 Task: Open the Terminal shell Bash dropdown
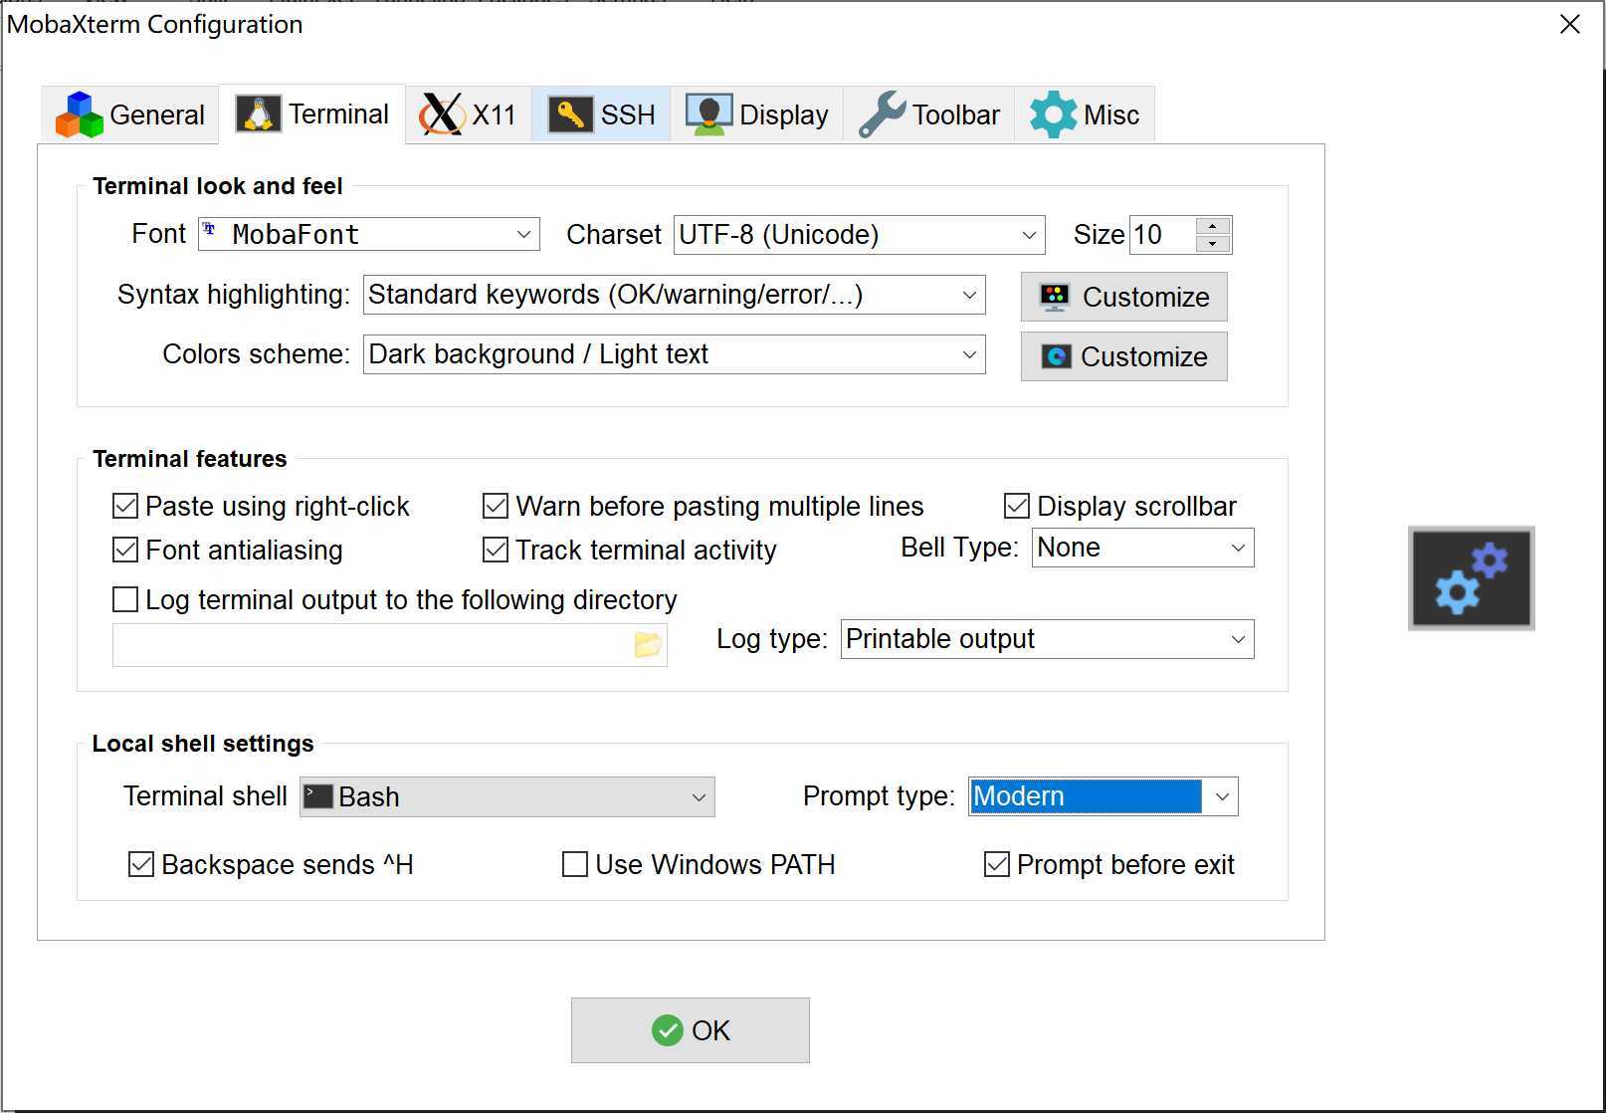tap(507, 796)
